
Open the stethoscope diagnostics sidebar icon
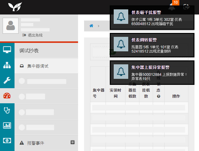point(7,111)
